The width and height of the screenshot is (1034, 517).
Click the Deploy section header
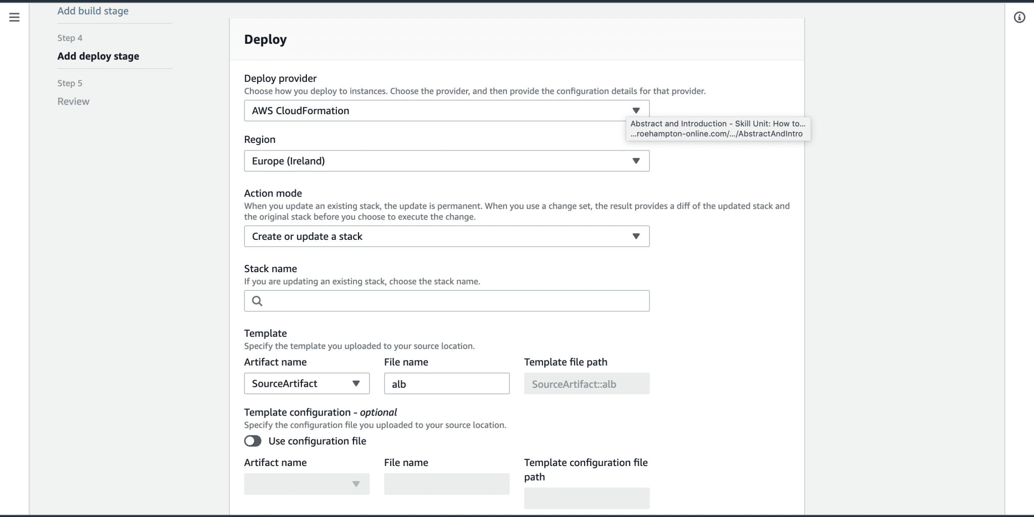[x=265, y=39]
